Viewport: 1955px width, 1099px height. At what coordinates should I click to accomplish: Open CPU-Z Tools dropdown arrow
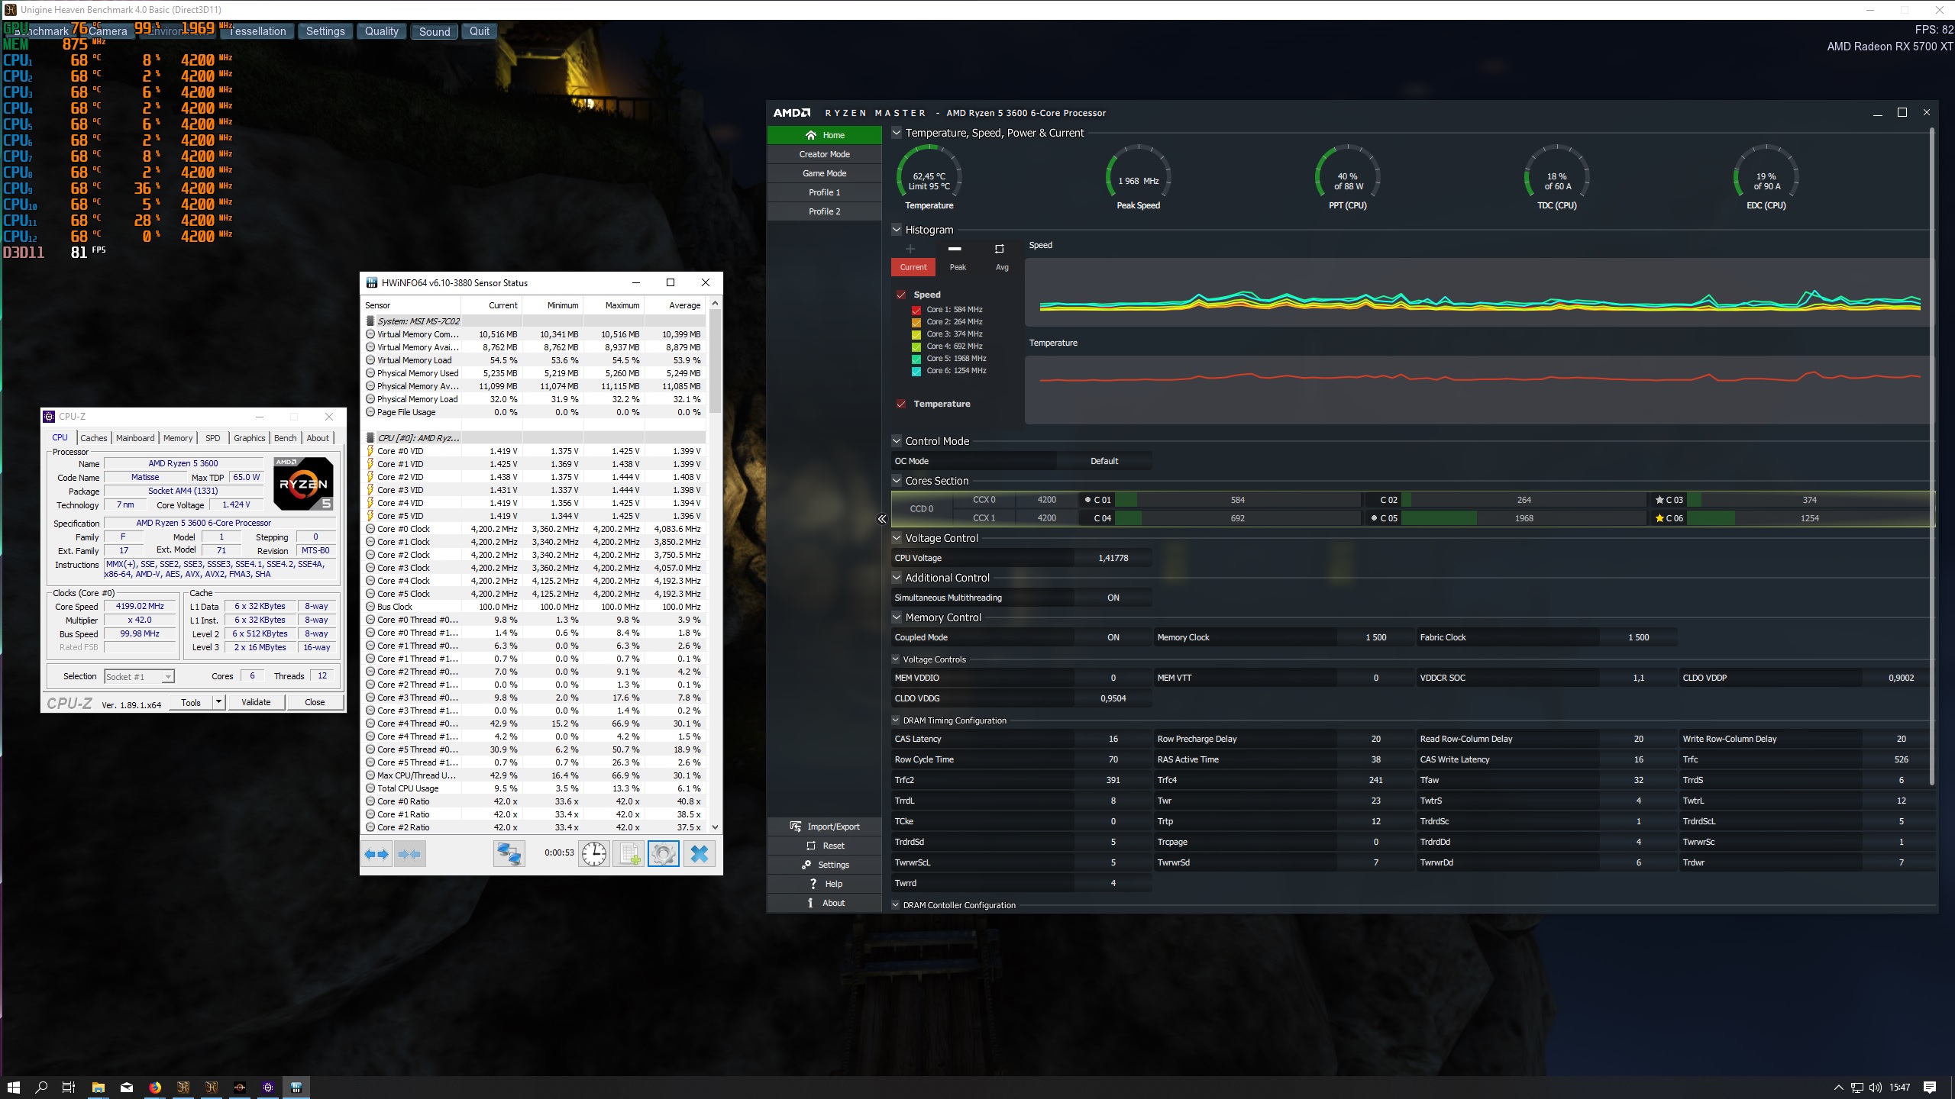[218, 702]
